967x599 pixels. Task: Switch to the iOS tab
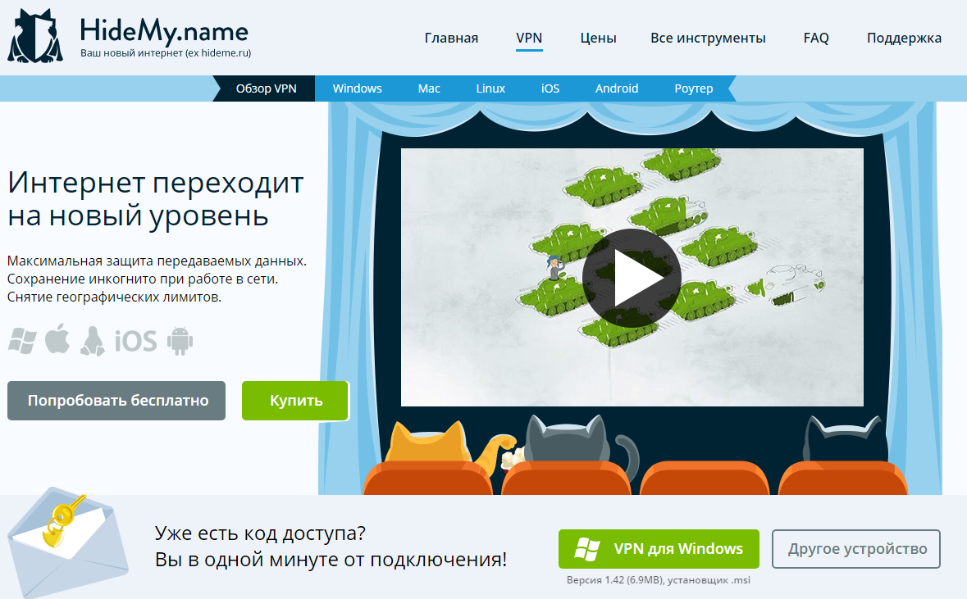550,88
